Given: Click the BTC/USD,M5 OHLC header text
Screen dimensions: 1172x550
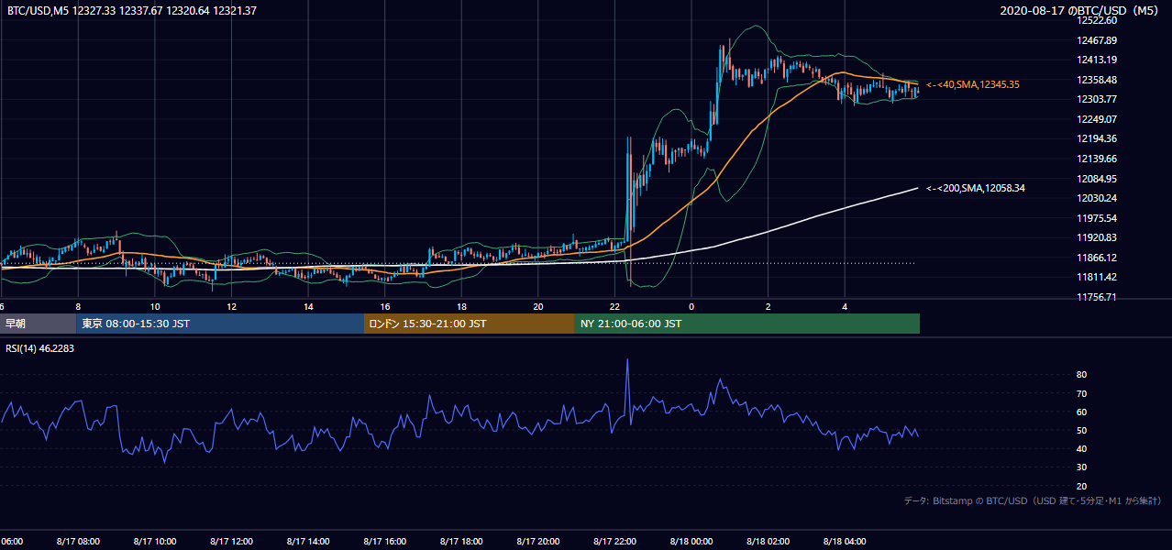Looking at the screenshot, I should pyautogui.click(x=132, y=11).
